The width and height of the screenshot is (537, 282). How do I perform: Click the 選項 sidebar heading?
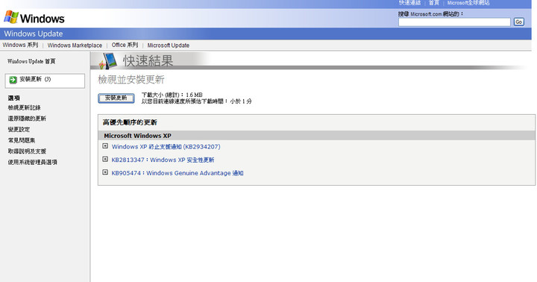pyautogui.click(x=13, y=98)
